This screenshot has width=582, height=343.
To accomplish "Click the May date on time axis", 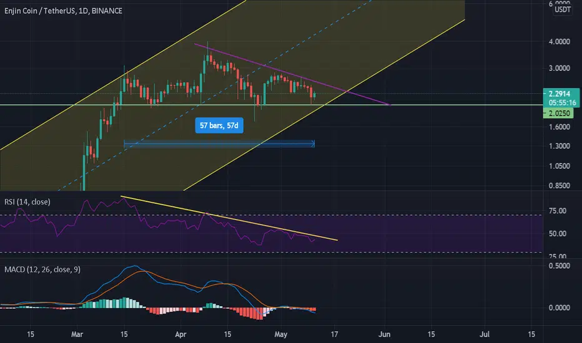I will click(x=280, y=334).
